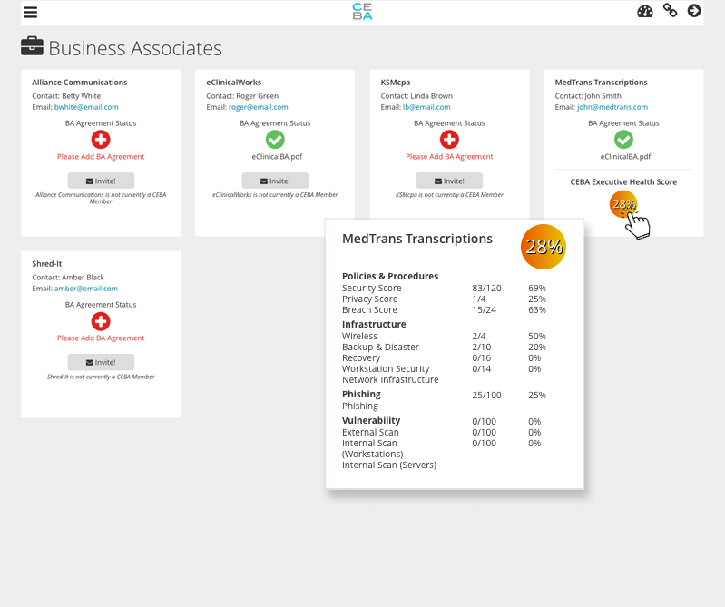Invite Shred-It to CEBA

[101, 362]
